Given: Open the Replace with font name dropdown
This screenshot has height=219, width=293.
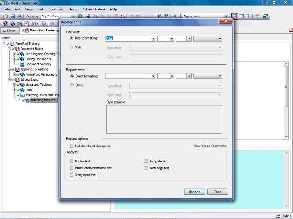Looking at the screenshot, I should 153,76.
